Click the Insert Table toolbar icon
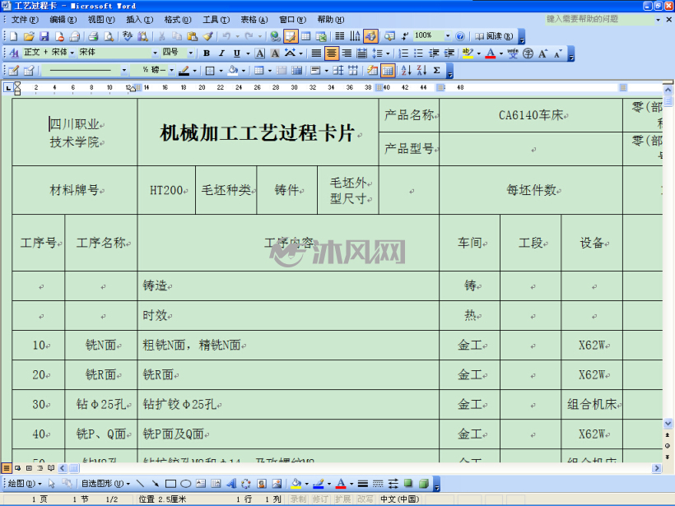This screenshot has height=506, width=675. coord(305,36)
